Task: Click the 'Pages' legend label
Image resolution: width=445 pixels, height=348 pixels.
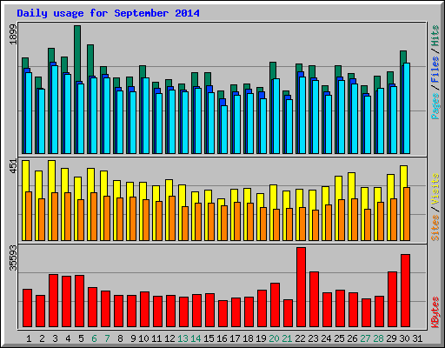Action: click(435, 105)
